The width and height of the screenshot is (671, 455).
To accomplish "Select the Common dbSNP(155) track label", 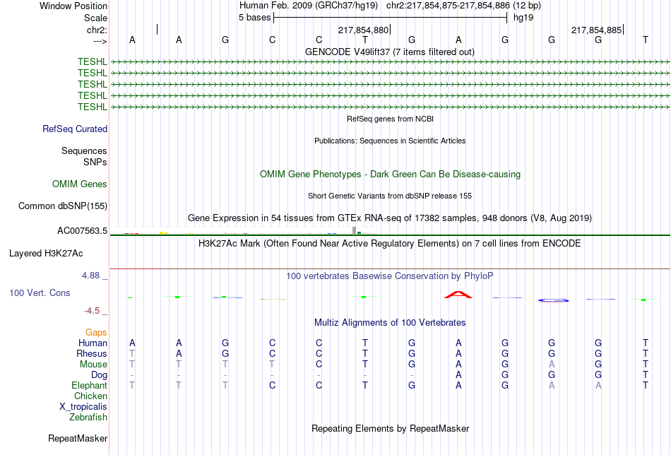I will click(63, 206).
